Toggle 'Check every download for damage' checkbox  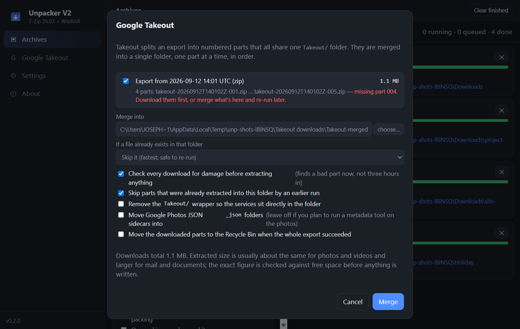tap(121, 173)
